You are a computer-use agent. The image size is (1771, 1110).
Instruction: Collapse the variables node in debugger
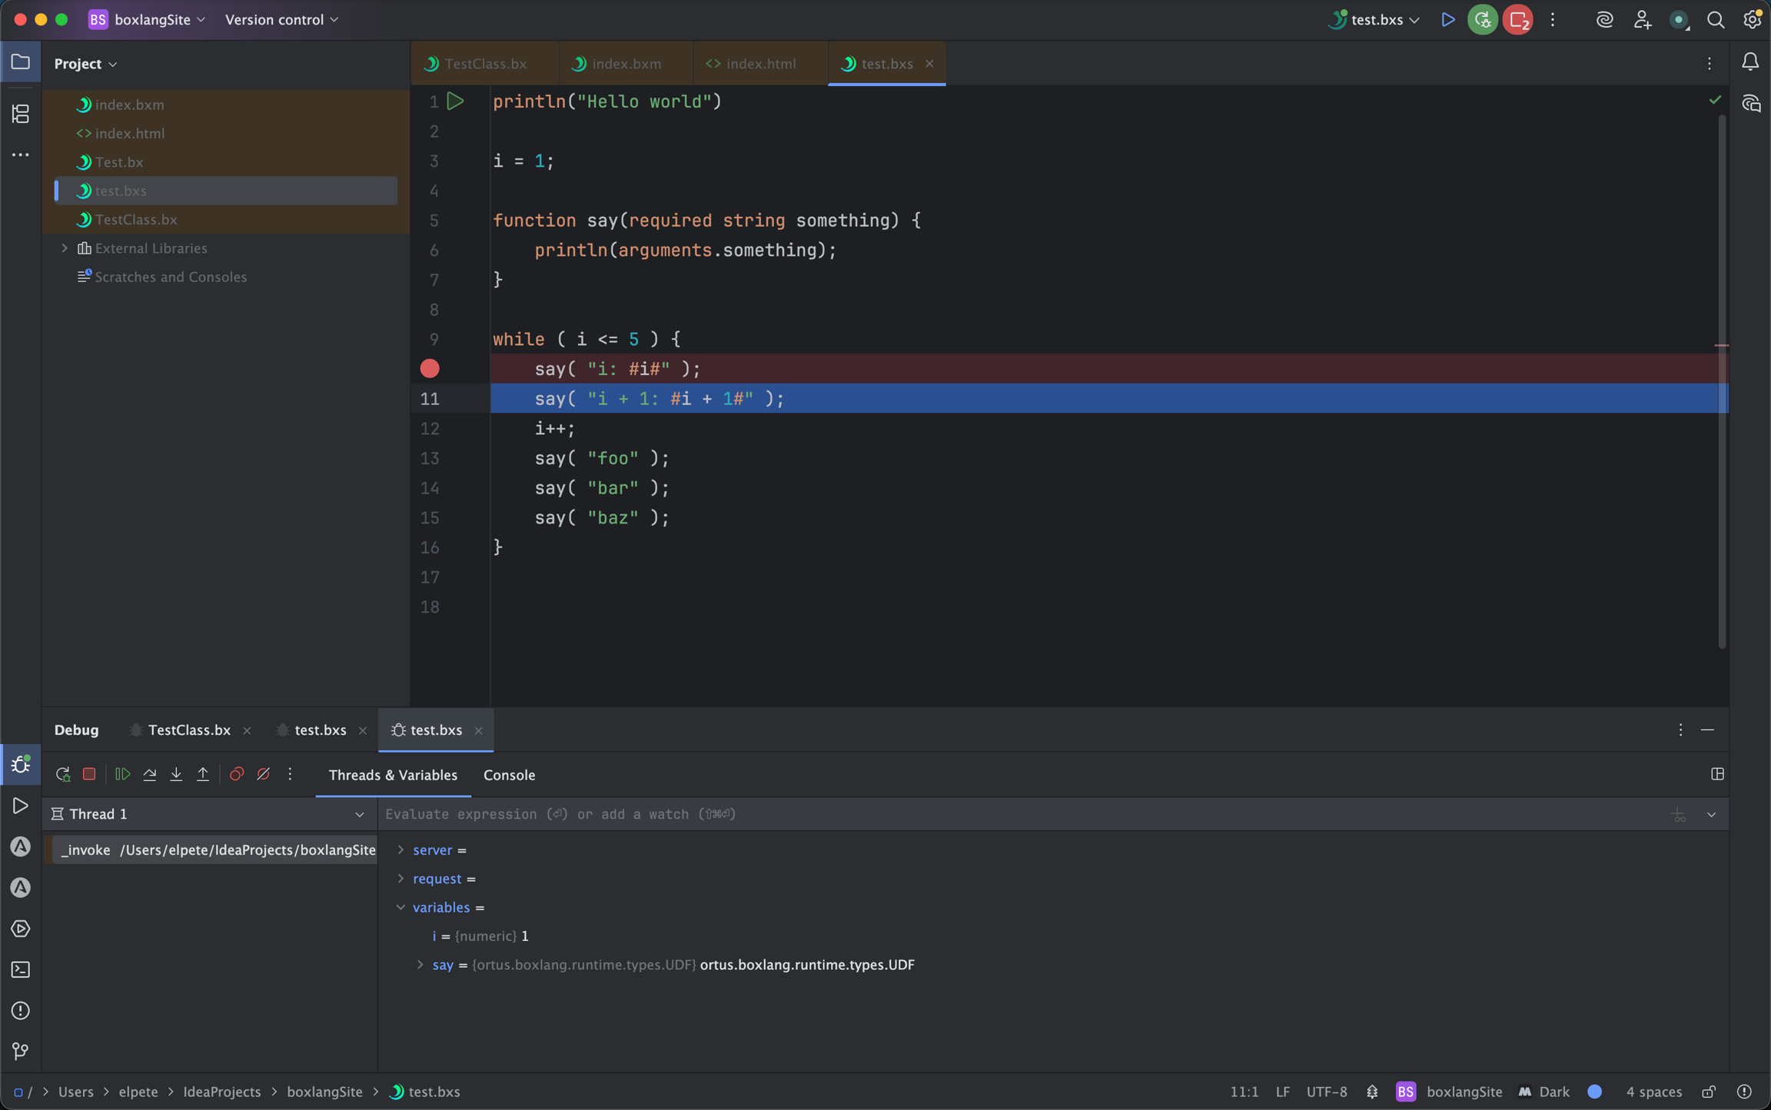(401, 907)
